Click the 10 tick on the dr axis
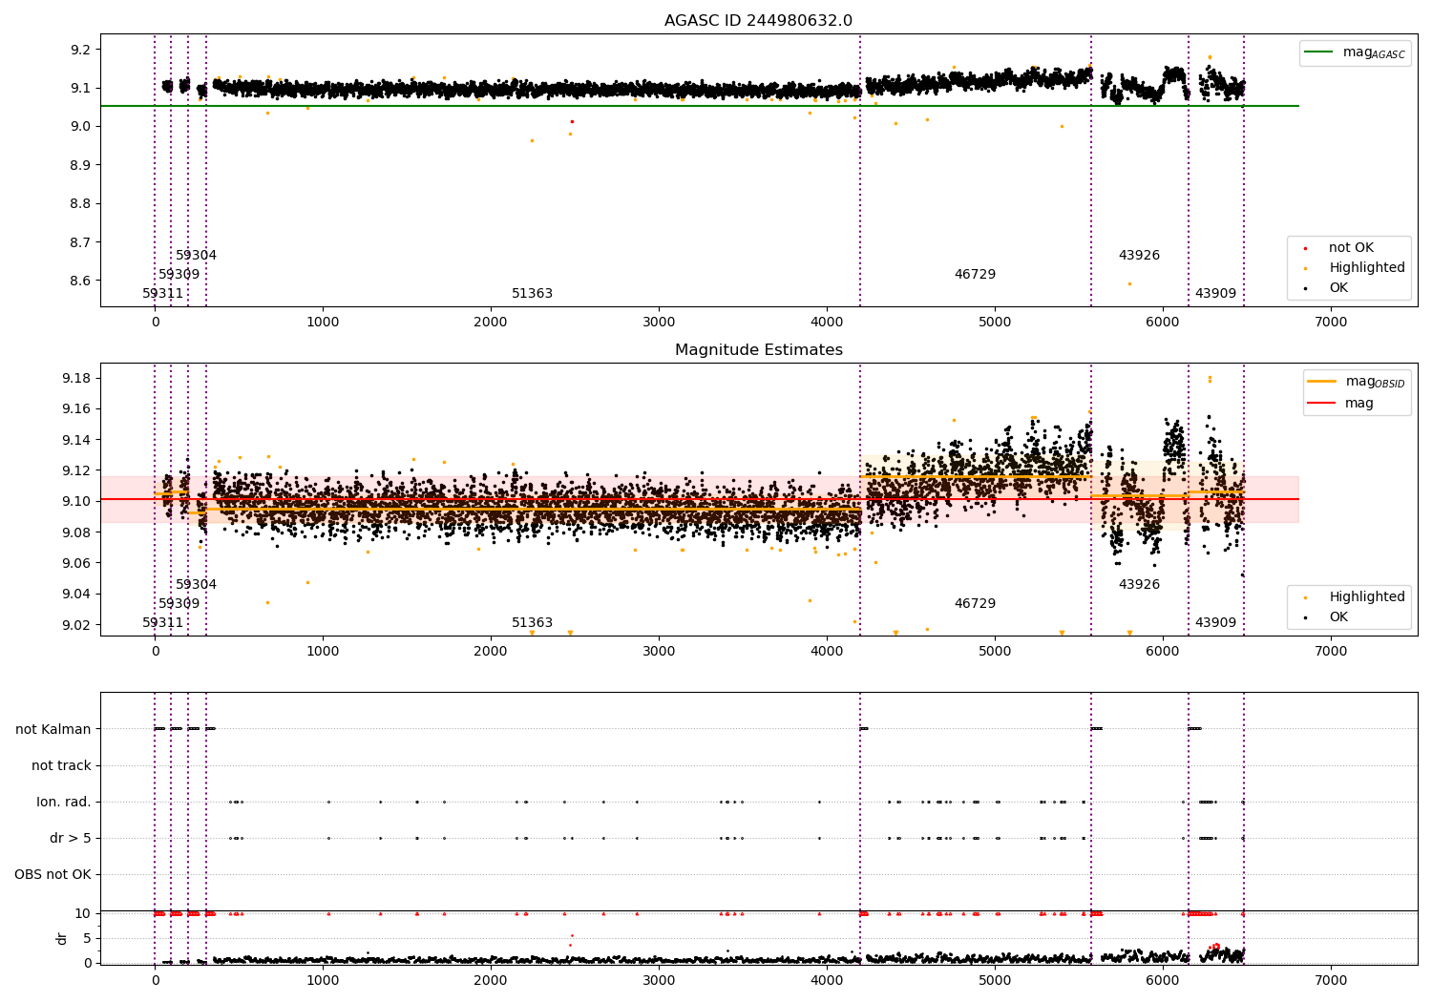This screenshot has height=1002, width=1432. coord(83,913)
